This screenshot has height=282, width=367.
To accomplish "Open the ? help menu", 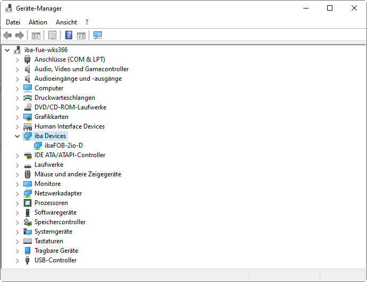I will (87, 22).
